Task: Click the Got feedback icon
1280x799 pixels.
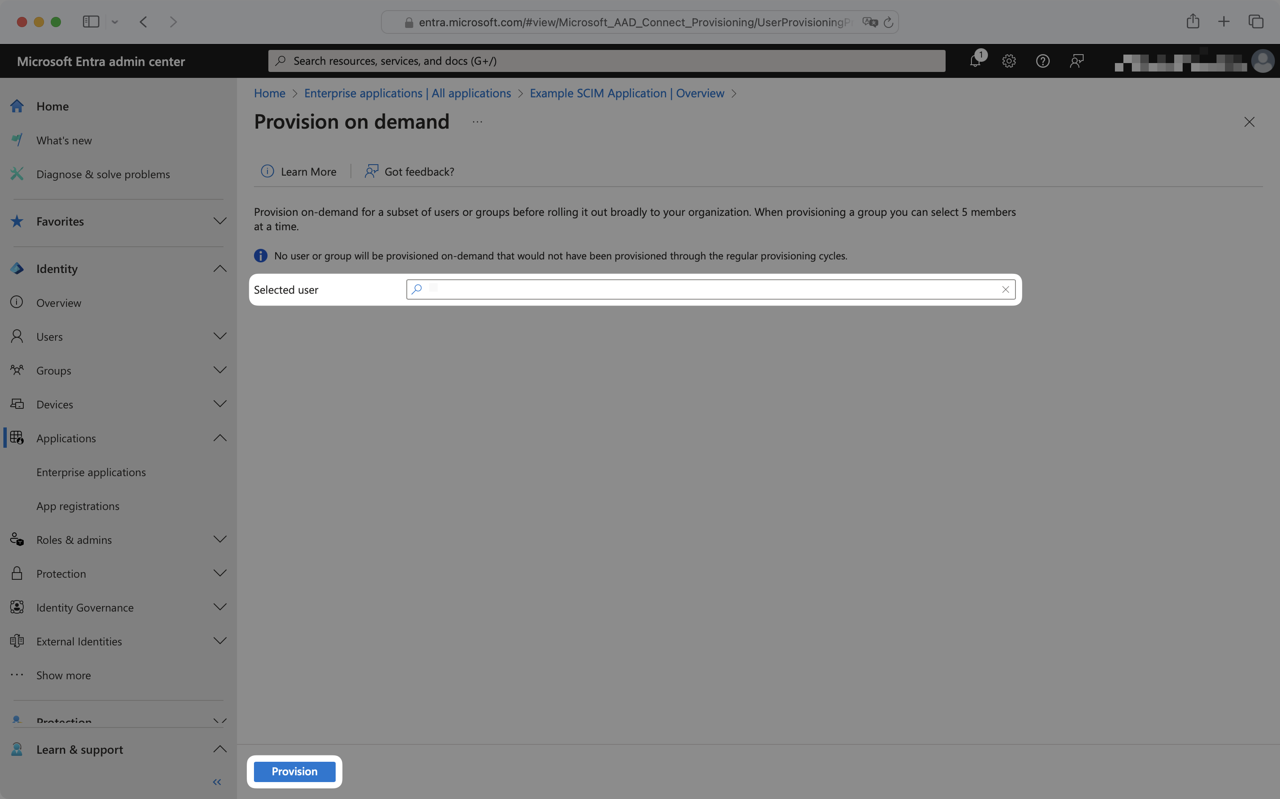Action: pyautogui.click(x=371, y=170)
